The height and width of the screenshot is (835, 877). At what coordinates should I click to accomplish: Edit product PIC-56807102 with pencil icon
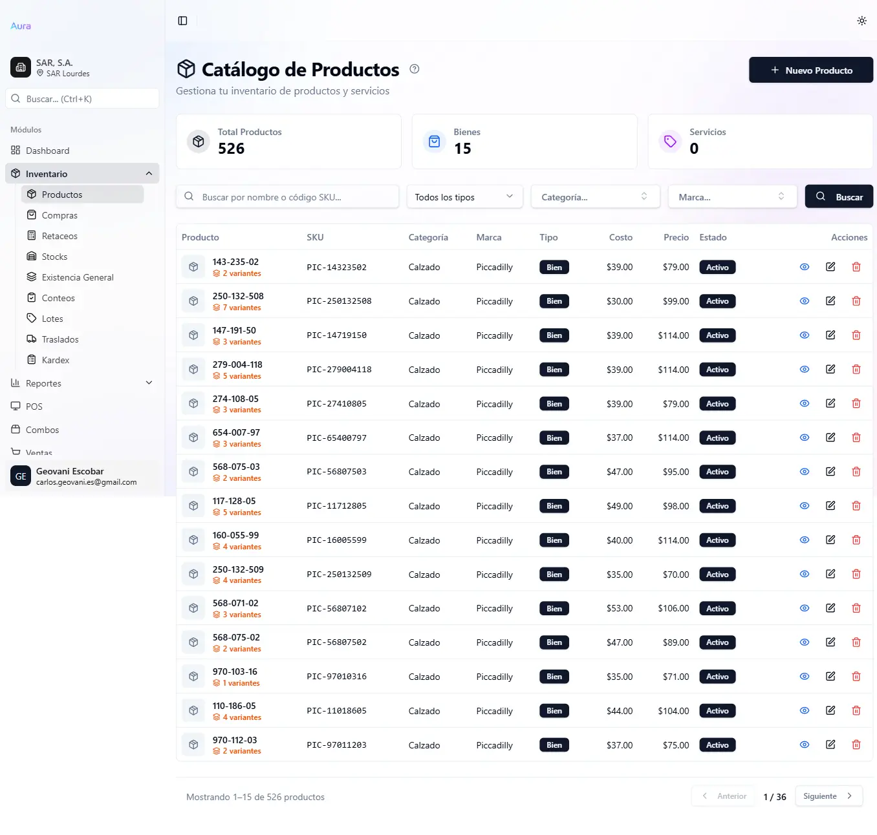(x=830, y=608)
